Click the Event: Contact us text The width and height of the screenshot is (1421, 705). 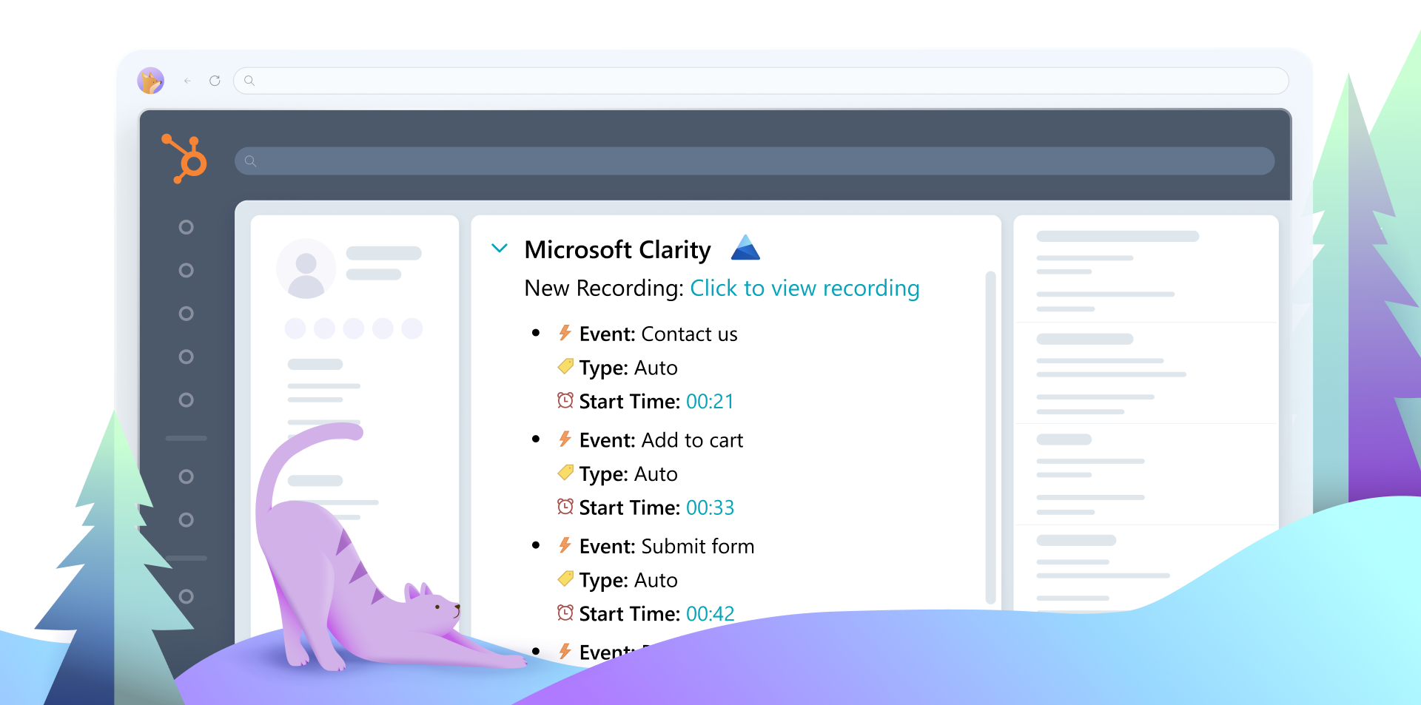658,334
